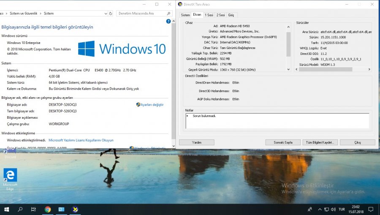The height and width of the screenshot is (215, 380).
Task: Select the 1360 x 768 display mode value
Action: [x=237, y=70]
